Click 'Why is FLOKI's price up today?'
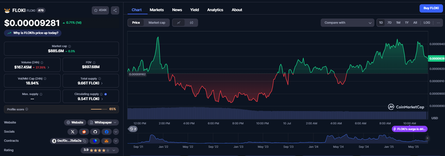Viewport: 445px width, 156px height. point(33,33)
